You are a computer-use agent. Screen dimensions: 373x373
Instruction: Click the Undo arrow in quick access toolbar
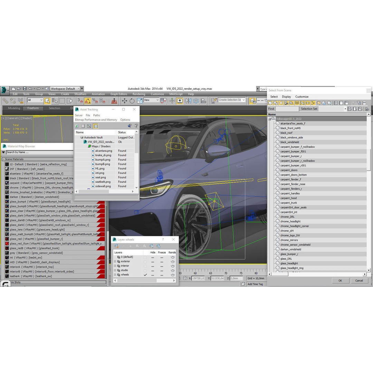pos(30,89)
